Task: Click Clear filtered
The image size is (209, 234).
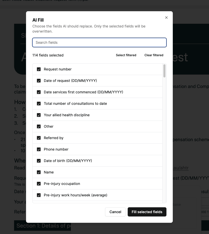Action: pos(154,55)
